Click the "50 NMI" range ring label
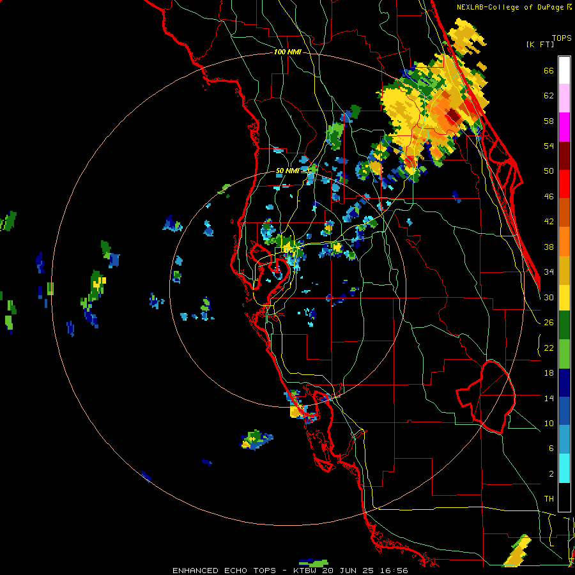 tap(287, 171)
